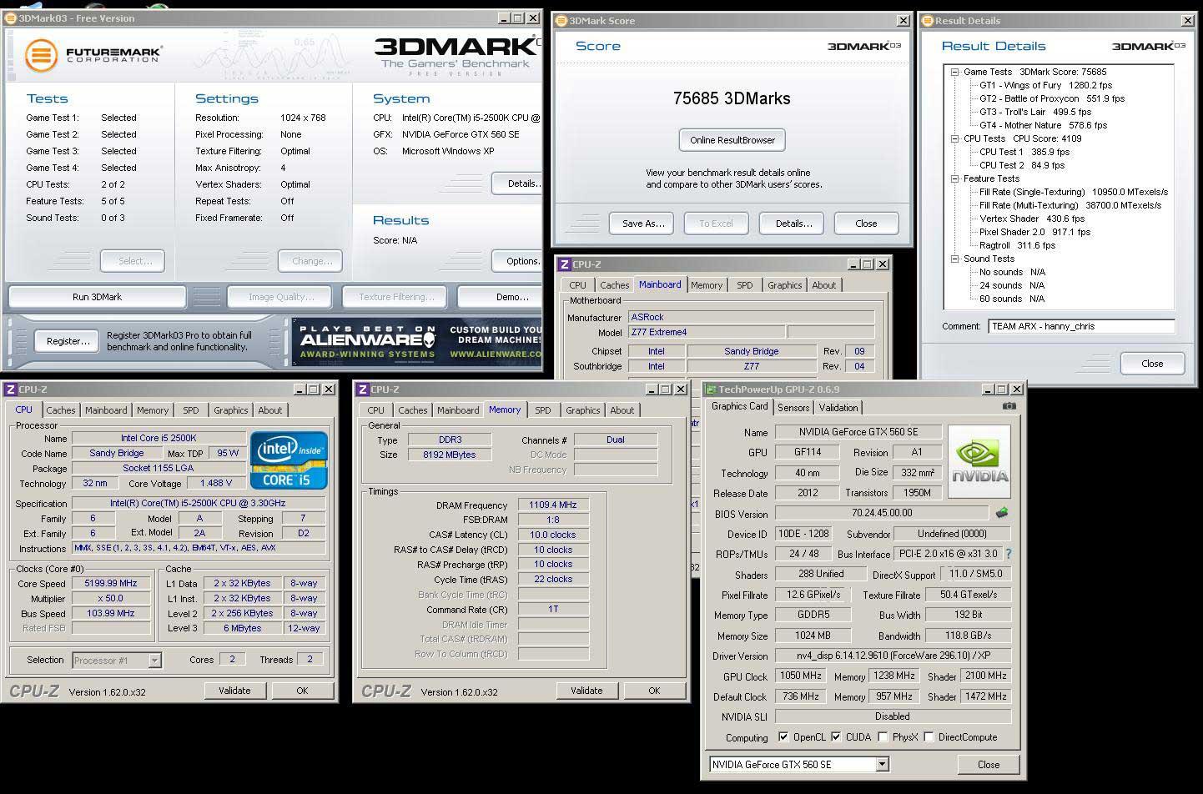The width and height of the screenshot is (1203, 794).
Task: Click Validate in CPU-Z Memory window
Action: tap(586, 691)
